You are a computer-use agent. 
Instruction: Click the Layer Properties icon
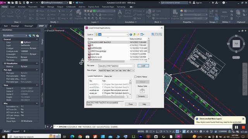[79, 14]
